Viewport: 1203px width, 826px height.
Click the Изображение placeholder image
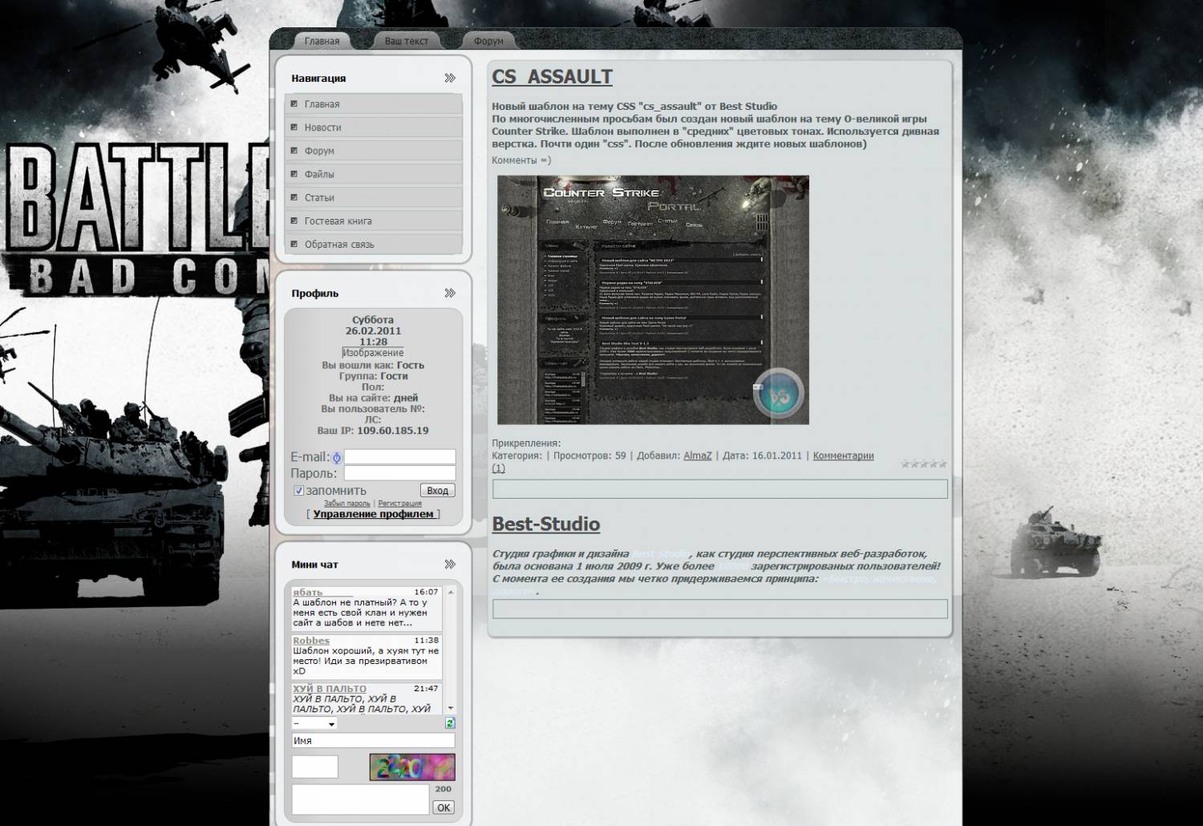(373, 353)
